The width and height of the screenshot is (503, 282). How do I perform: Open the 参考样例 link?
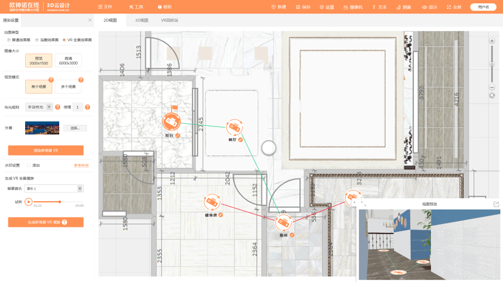[x=81, y=166]
